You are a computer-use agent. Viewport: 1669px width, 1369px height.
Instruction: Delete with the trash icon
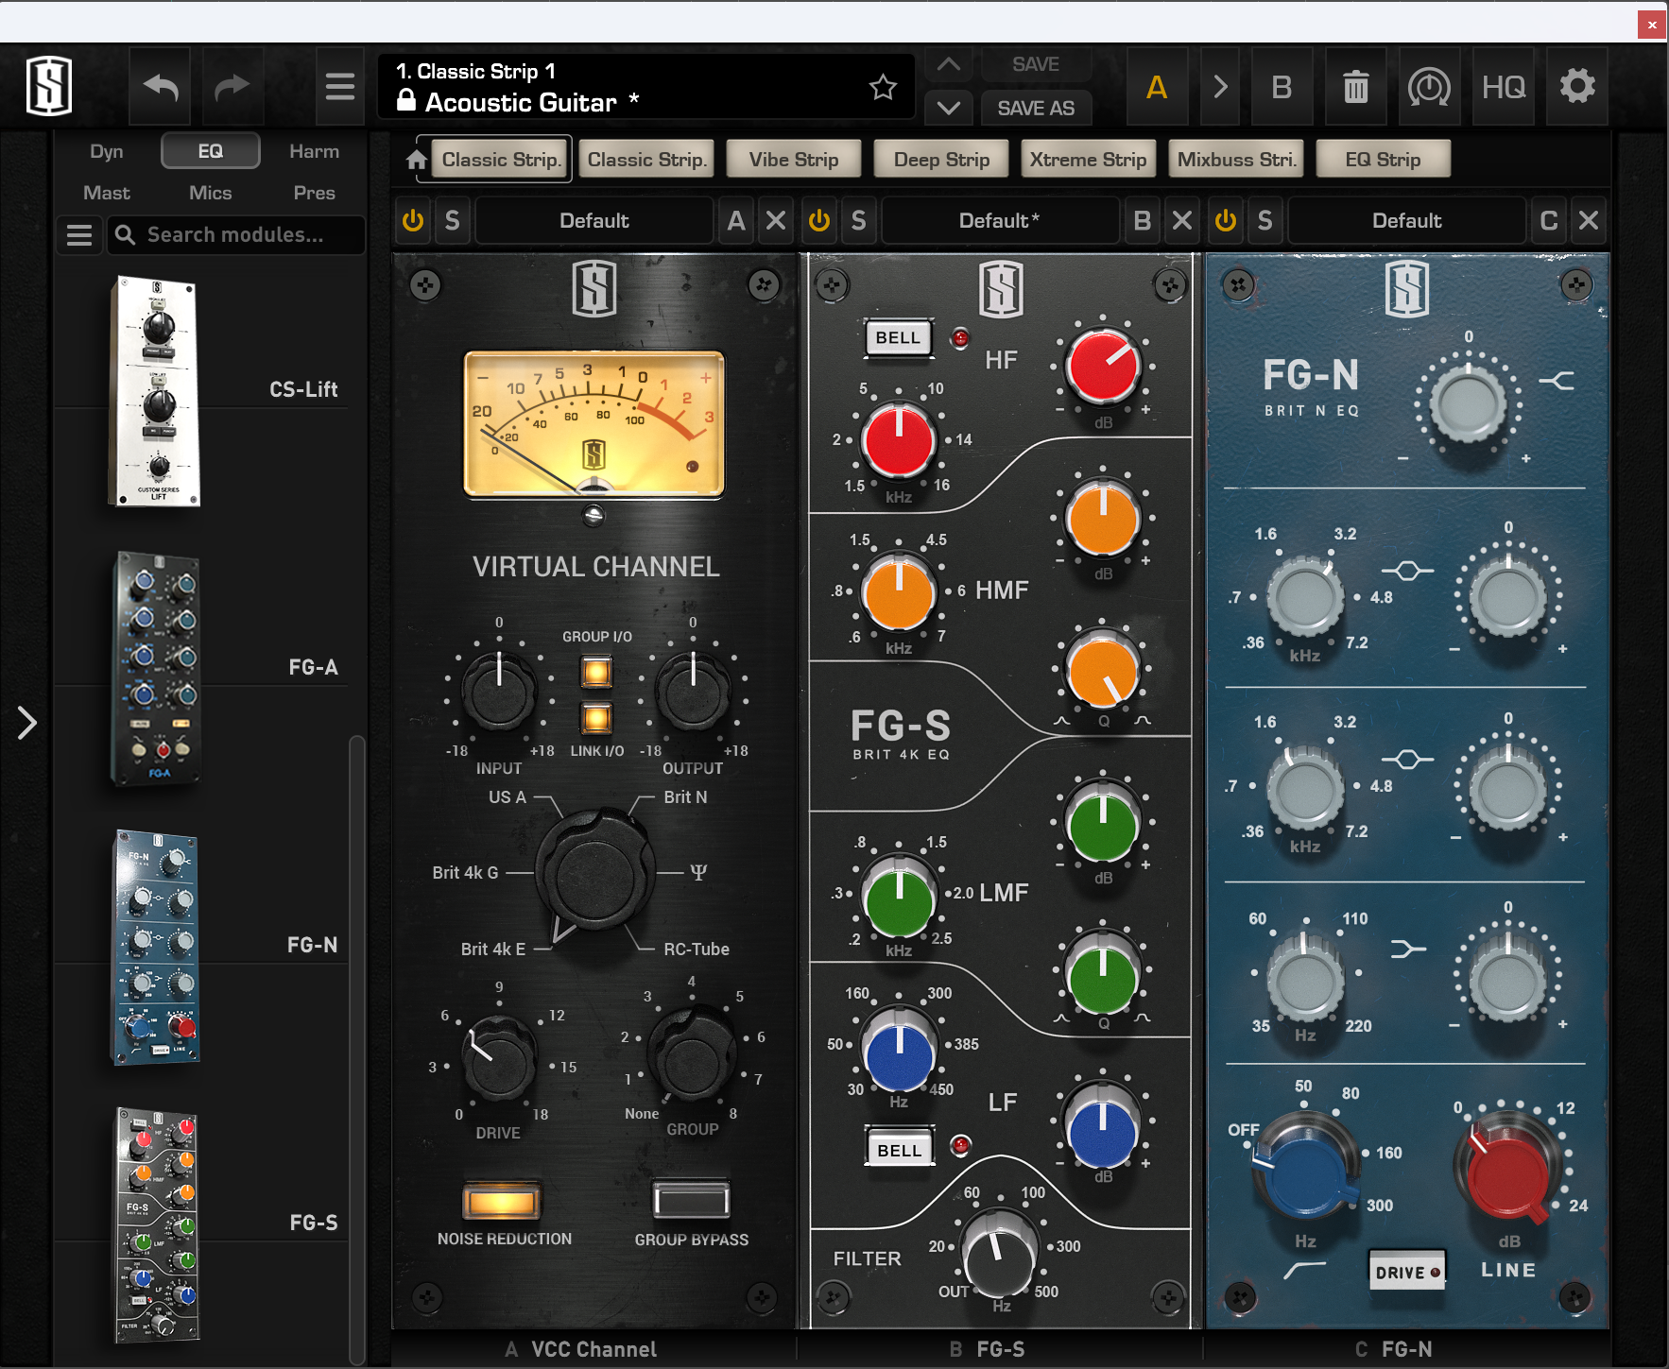tap(1356, 87)
